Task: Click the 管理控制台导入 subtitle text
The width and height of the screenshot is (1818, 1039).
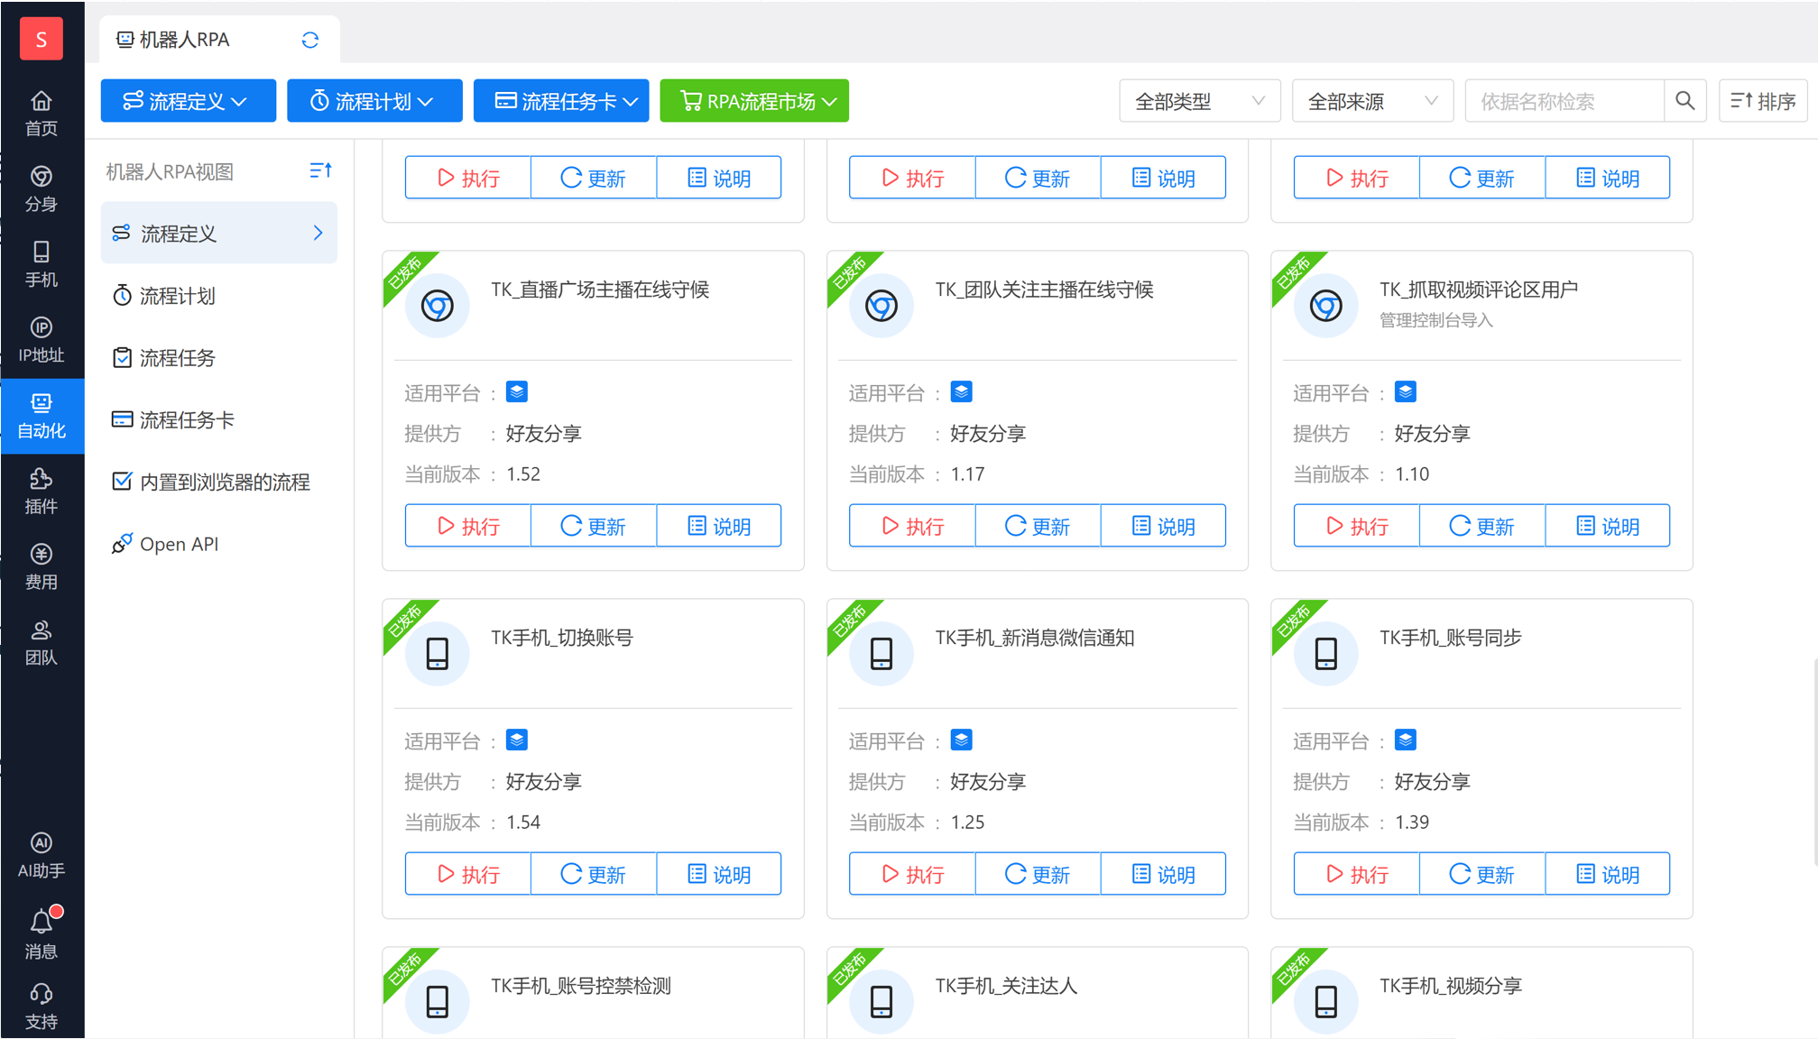Action: pyautogui.click(x=1436, y=320)
